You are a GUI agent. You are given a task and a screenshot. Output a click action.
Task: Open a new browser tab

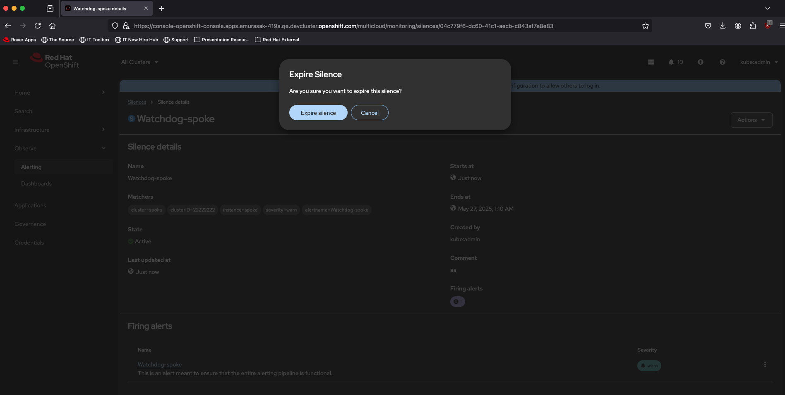(x=162, y=8)
